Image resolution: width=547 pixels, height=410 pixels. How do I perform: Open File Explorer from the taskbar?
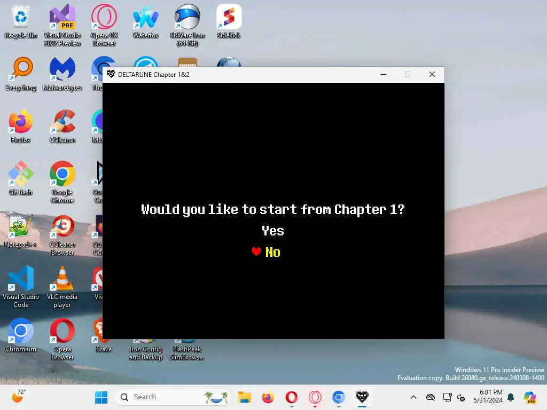click(x=245, y=397)
